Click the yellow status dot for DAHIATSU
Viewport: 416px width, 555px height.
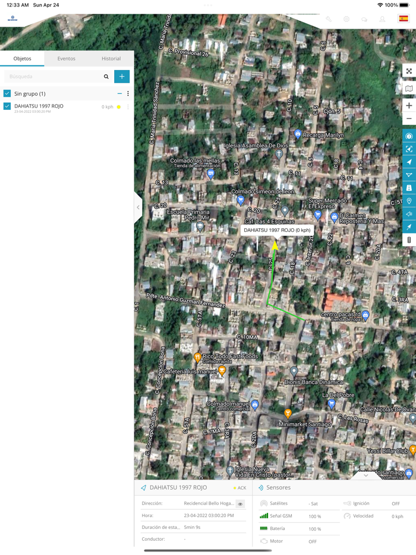point(119,107)
